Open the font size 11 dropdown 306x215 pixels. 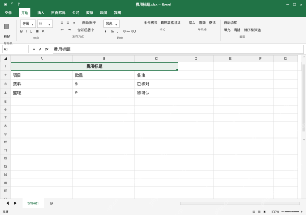tap(45, 24)
